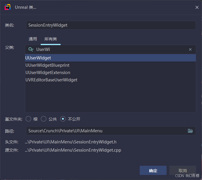Open search options magnifier icon
202x180 pixels.
(31, 49)
